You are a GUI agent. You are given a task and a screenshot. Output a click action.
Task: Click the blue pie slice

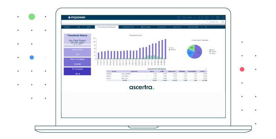[190, 53]
